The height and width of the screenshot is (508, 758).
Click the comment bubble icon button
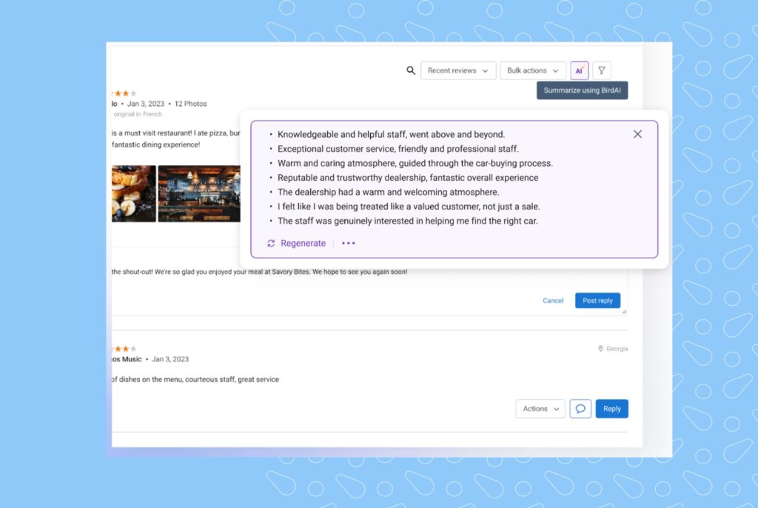pos(580,409)
